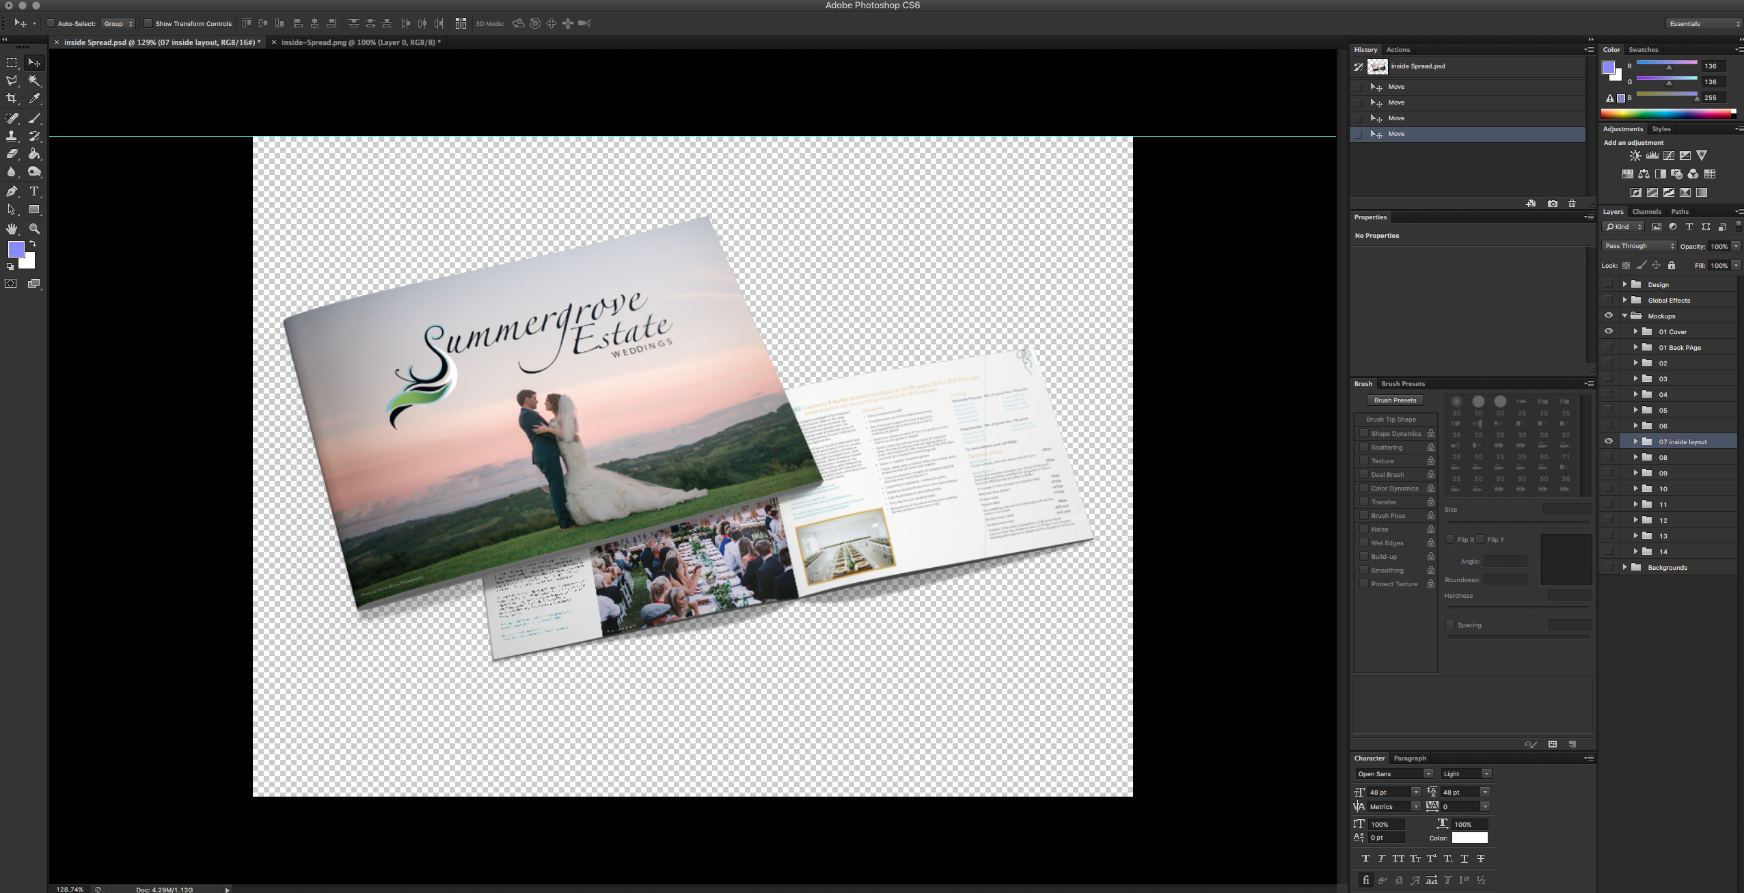This screenshot has width=1744, height=893.
Task: Select the Pen tool
Action: click(x=12, y=191)
